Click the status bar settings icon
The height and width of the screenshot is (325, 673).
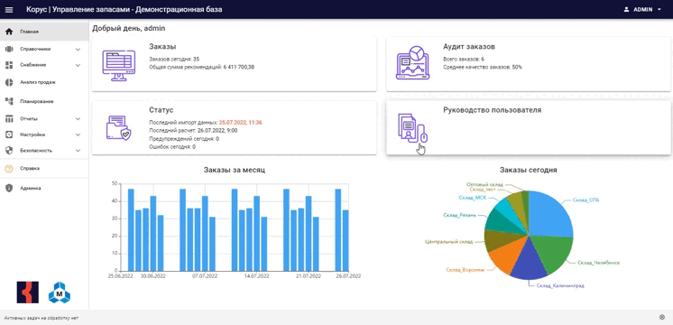[x=661, y=317]
